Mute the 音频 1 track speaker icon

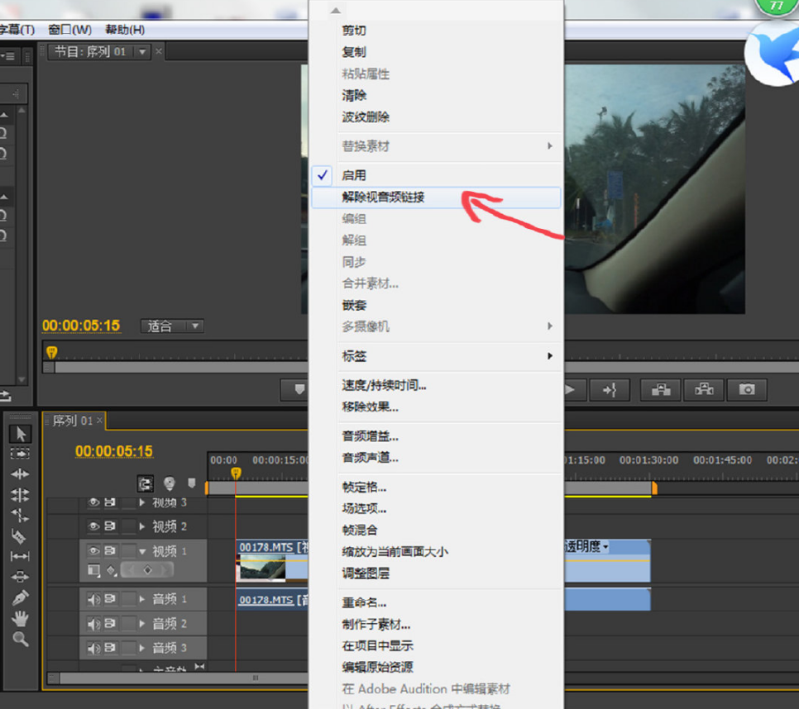pos(93,599)
